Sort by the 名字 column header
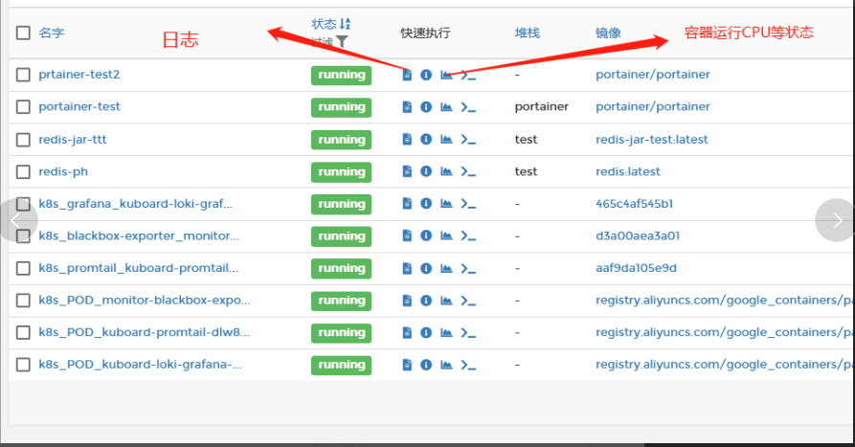Viewport: 855px width, 447px height. [52, 33]
